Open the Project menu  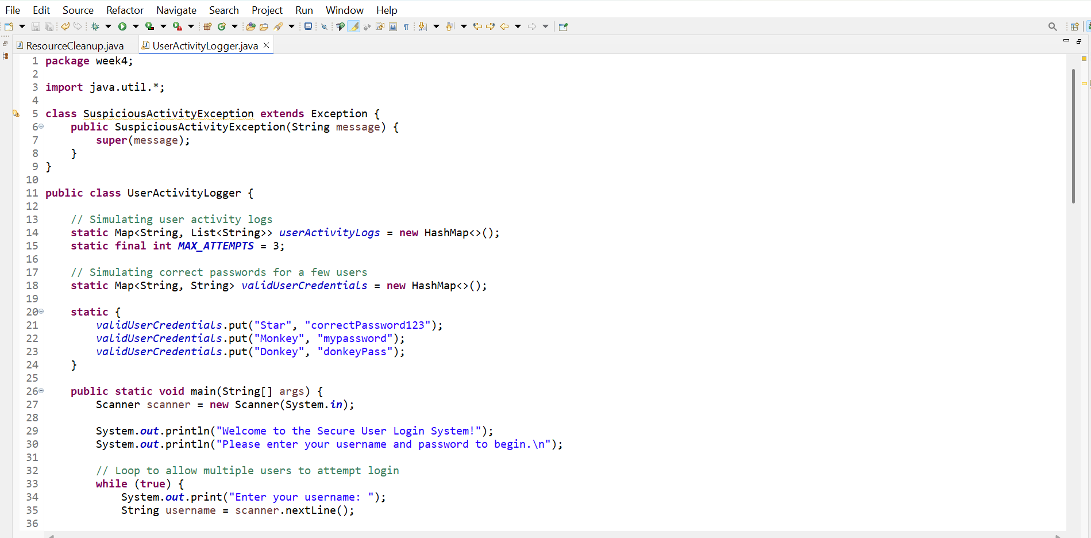pyautogui.click(x=267, y=10)
